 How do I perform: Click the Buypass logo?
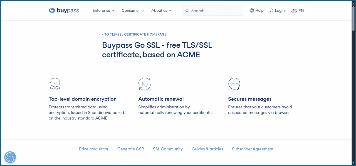click(64, 11)
